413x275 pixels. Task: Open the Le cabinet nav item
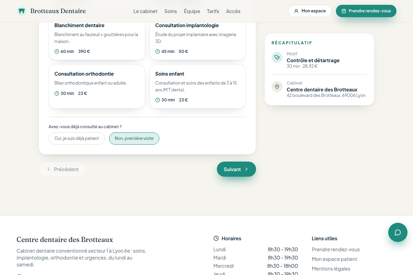(x=145, y=11)
